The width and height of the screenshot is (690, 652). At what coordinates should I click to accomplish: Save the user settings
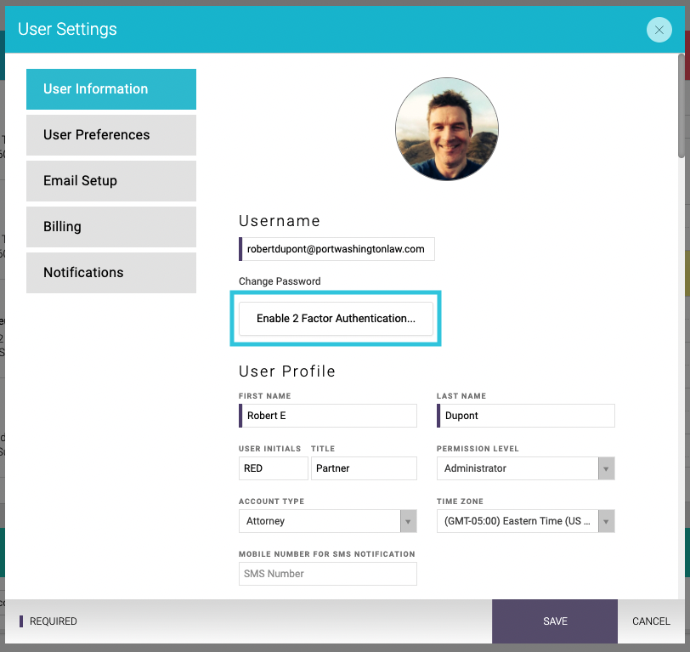[x=555, y=621]
